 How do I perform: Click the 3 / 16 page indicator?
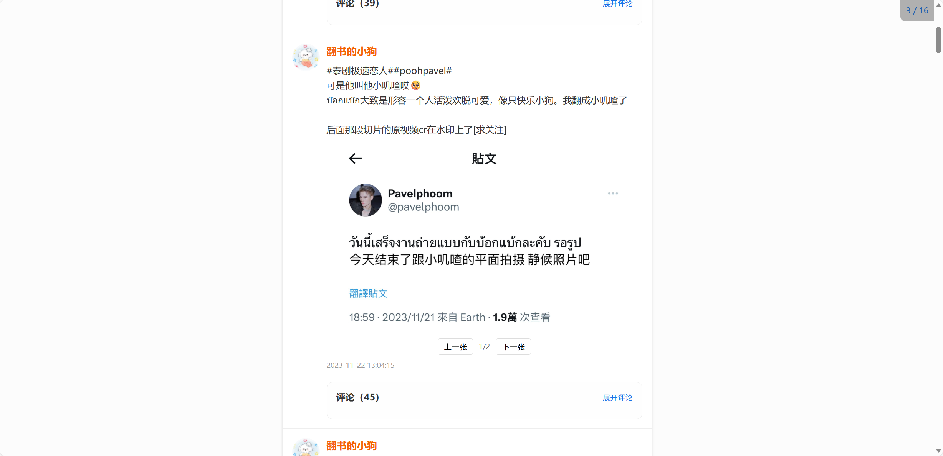pyautogui.click(x=917, y=11)
